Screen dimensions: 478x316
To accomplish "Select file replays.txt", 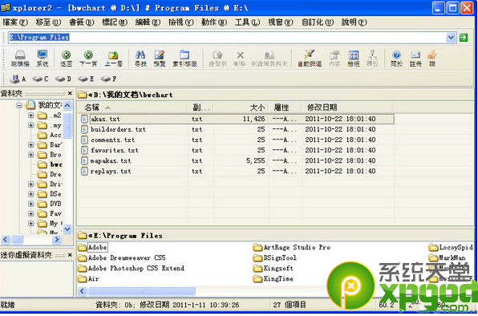I will pyautogui.click(x=111, y=172).
